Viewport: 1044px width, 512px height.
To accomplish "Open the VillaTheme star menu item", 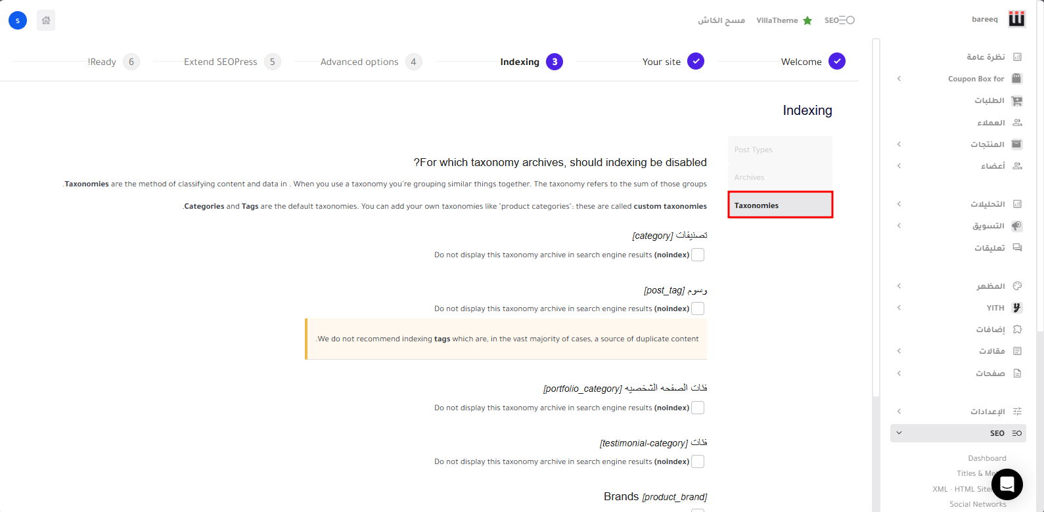I will (784, 20).
